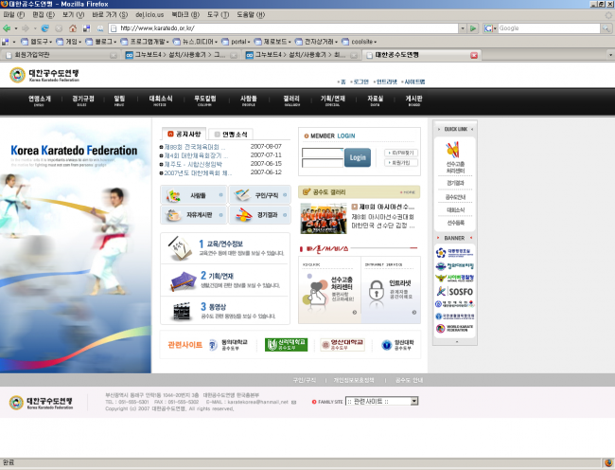Open the 편집 (E) menu
Viewport: 615px width, 470px height.
[x=44, y=14]
